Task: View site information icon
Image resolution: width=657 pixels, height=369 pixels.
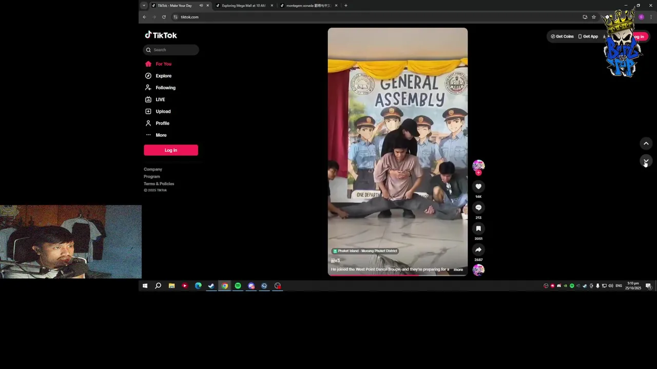Action: [176, 17]
